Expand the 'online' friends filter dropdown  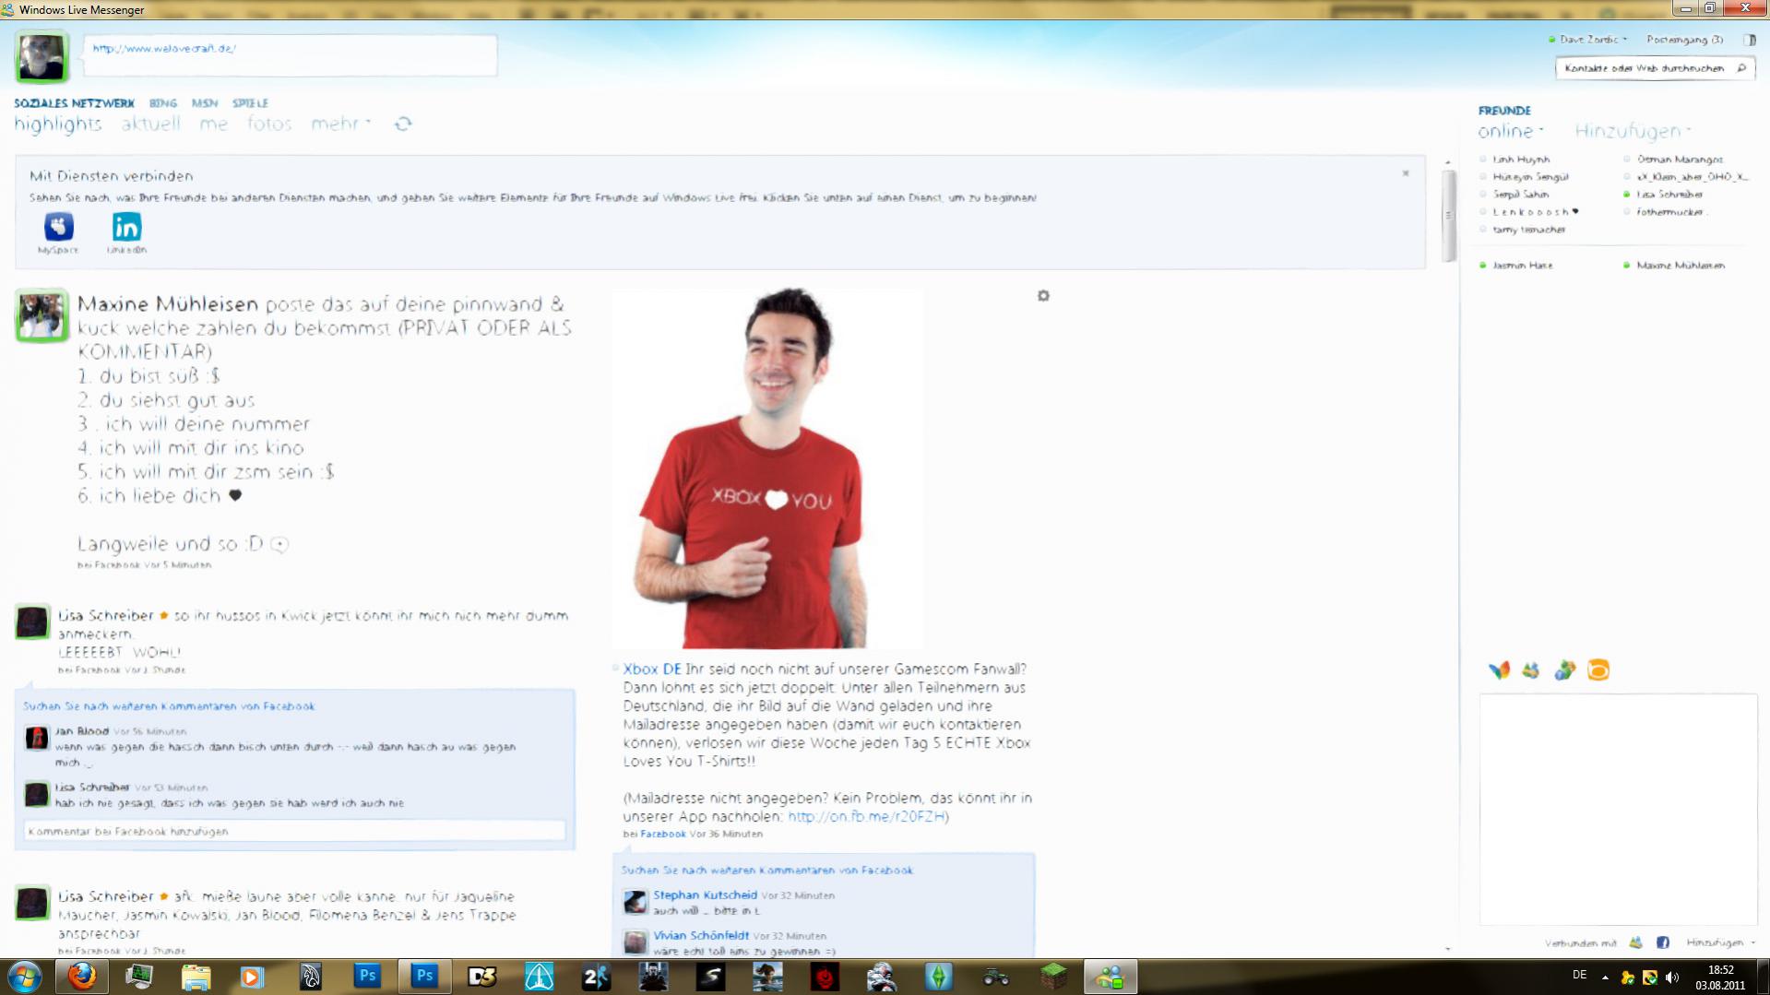(x=1511, y=132)
